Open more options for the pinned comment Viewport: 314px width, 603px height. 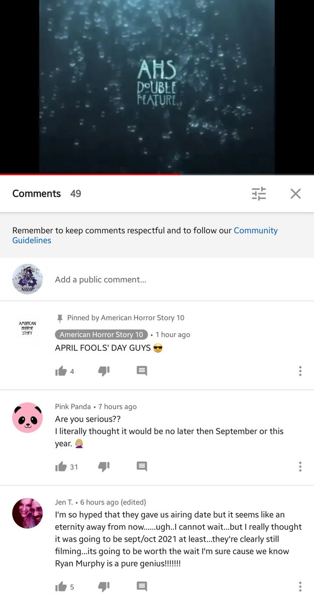tap(300, 371)
